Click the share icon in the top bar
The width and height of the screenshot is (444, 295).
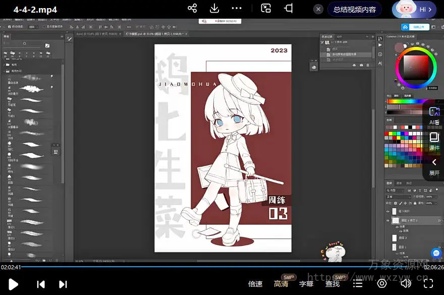[192, 9]
